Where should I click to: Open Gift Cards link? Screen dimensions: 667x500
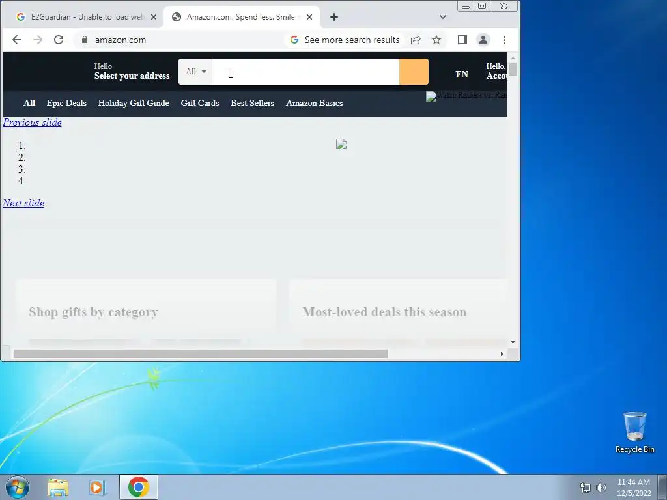[x=200, y=104]
